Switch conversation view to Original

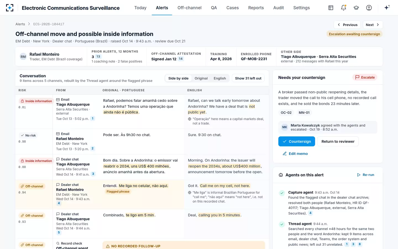(201, 78)
